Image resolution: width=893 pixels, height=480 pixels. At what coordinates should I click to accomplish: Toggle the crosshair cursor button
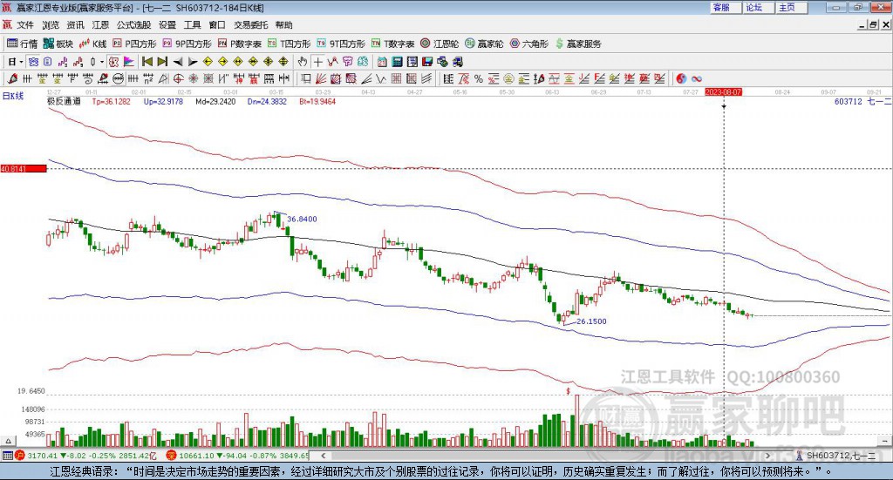pos(317,62)
